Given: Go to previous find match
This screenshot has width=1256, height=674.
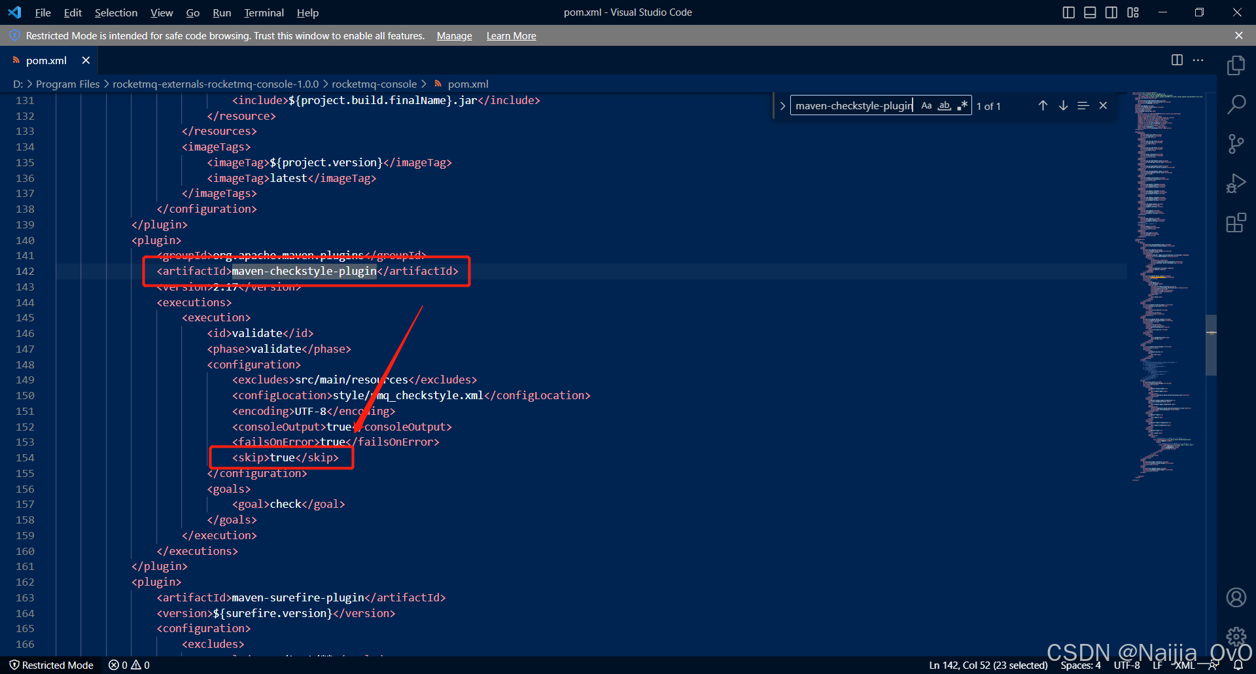Looking at the screenshot, I should [1043, 105].
